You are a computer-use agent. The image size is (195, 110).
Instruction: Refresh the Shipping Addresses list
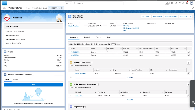pos(189,62)
